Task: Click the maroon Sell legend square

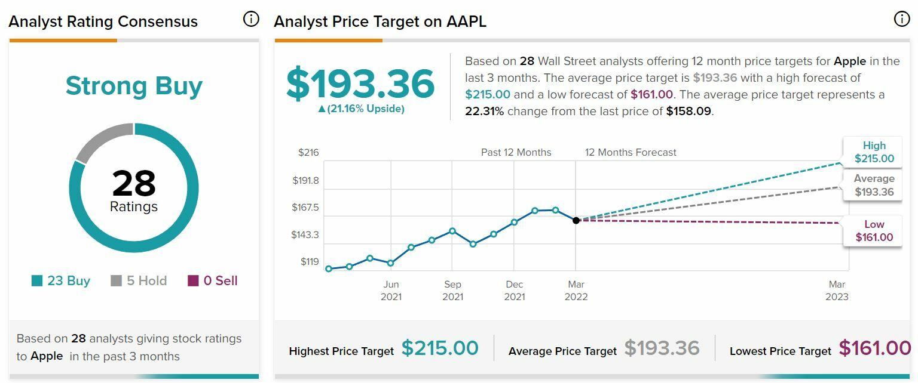Action: (193, 281)
